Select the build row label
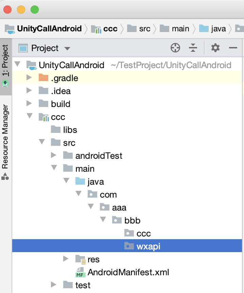 pos(60,104)
